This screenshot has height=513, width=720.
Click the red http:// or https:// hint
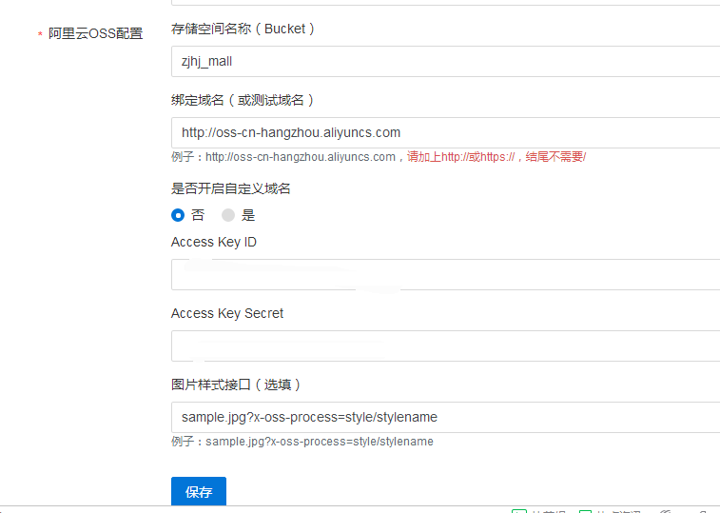[496, 157]
